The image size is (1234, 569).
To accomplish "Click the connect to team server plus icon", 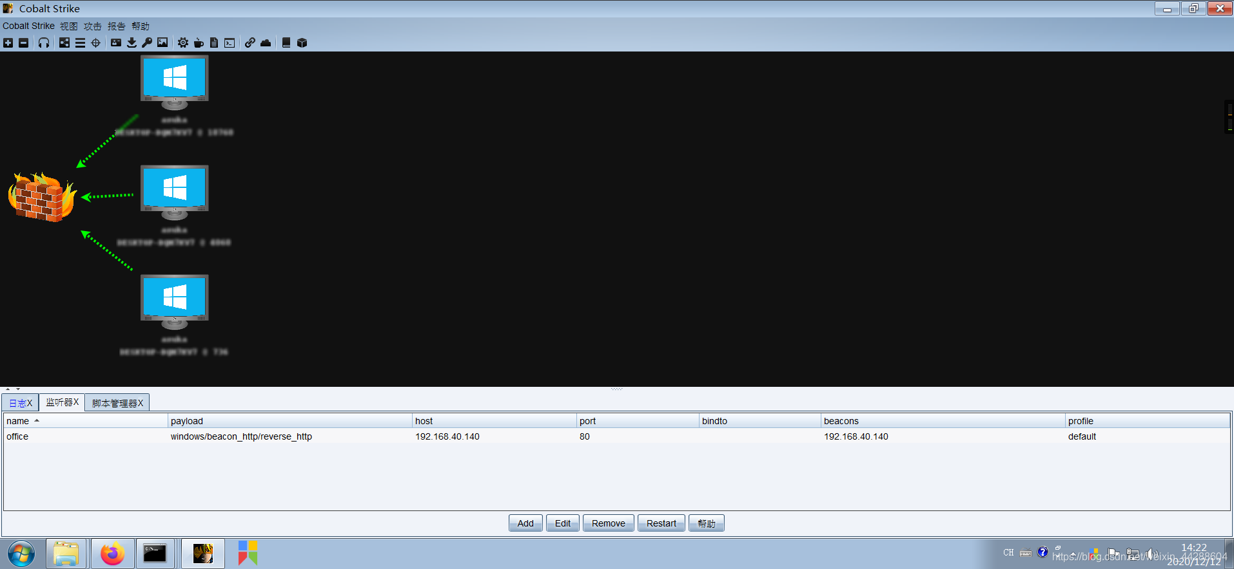I will point(8,42).
